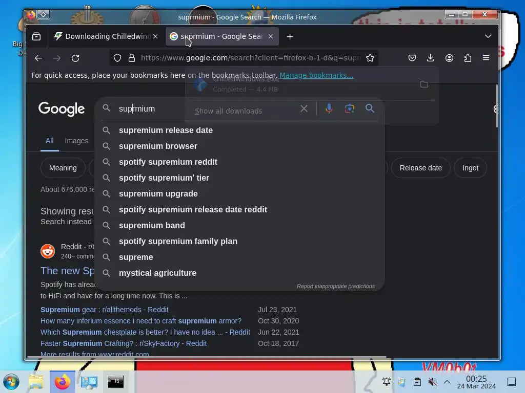Switch to Downloading Chilledwindows tab

coord(107,36)
